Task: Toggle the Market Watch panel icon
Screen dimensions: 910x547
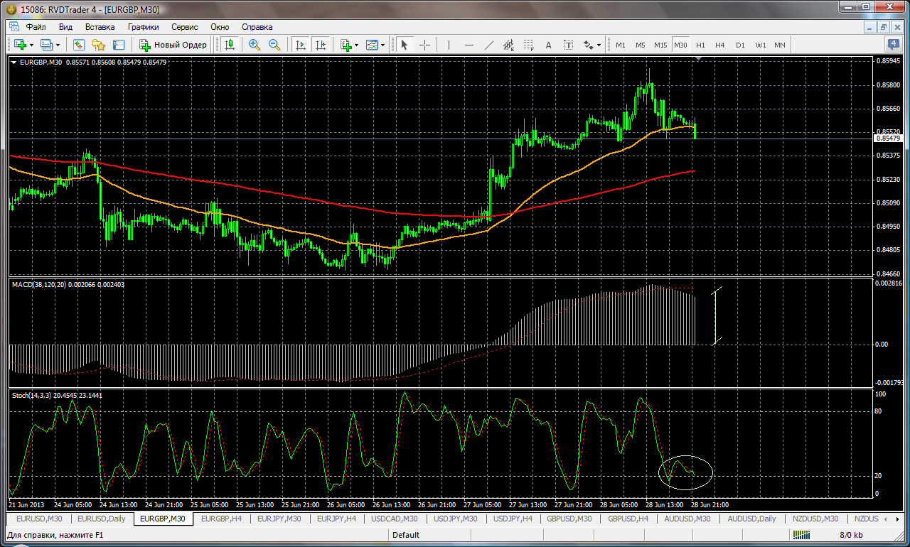Action: (x=79, y=45)
